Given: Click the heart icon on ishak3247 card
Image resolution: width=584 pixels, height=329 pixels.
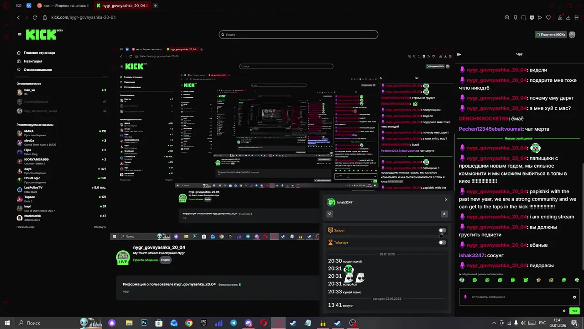Looking at the screenshot, I should [x=329, y=214].
